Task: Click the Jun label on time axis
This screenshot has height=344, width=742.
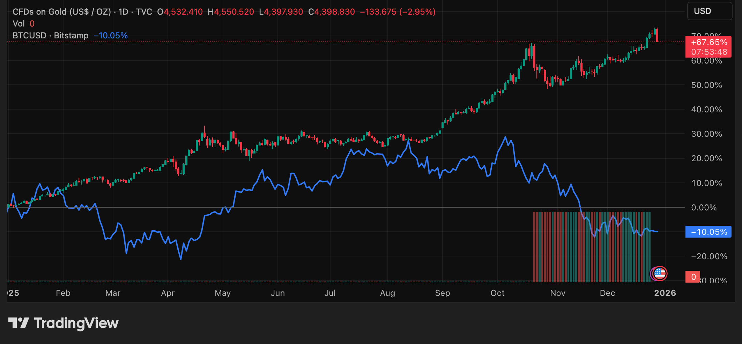Action: click(278, 293)
